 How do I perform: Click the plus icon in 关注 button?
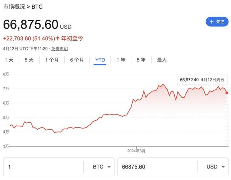[212, 22]
